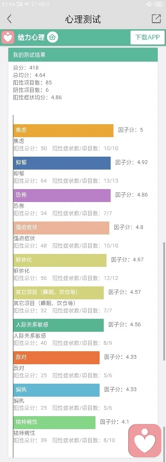Image resolution: width=166 pixels, height=462 pixels.
Task: Click the 下载APP button
Action: (x=148, y=37)
